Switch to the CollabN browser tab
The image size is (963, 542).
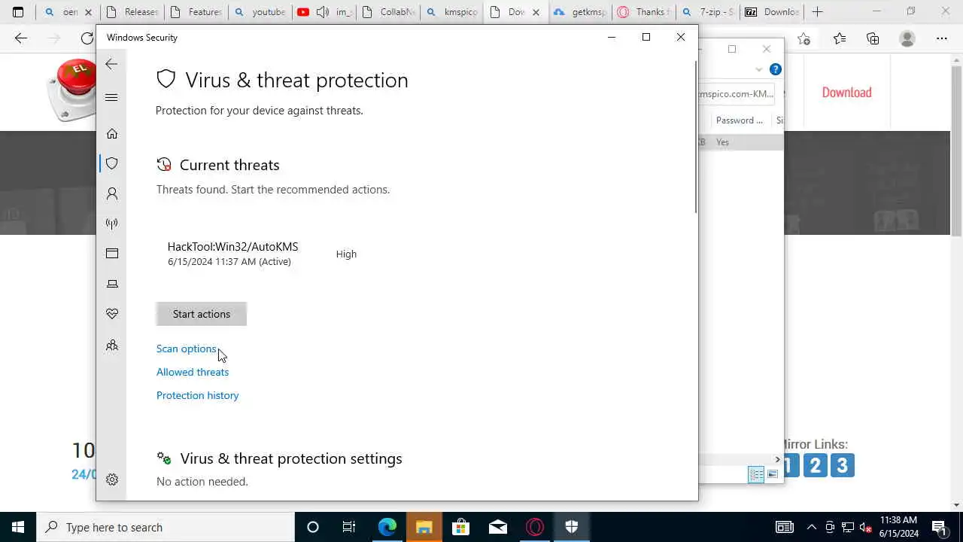click(389, 12)
